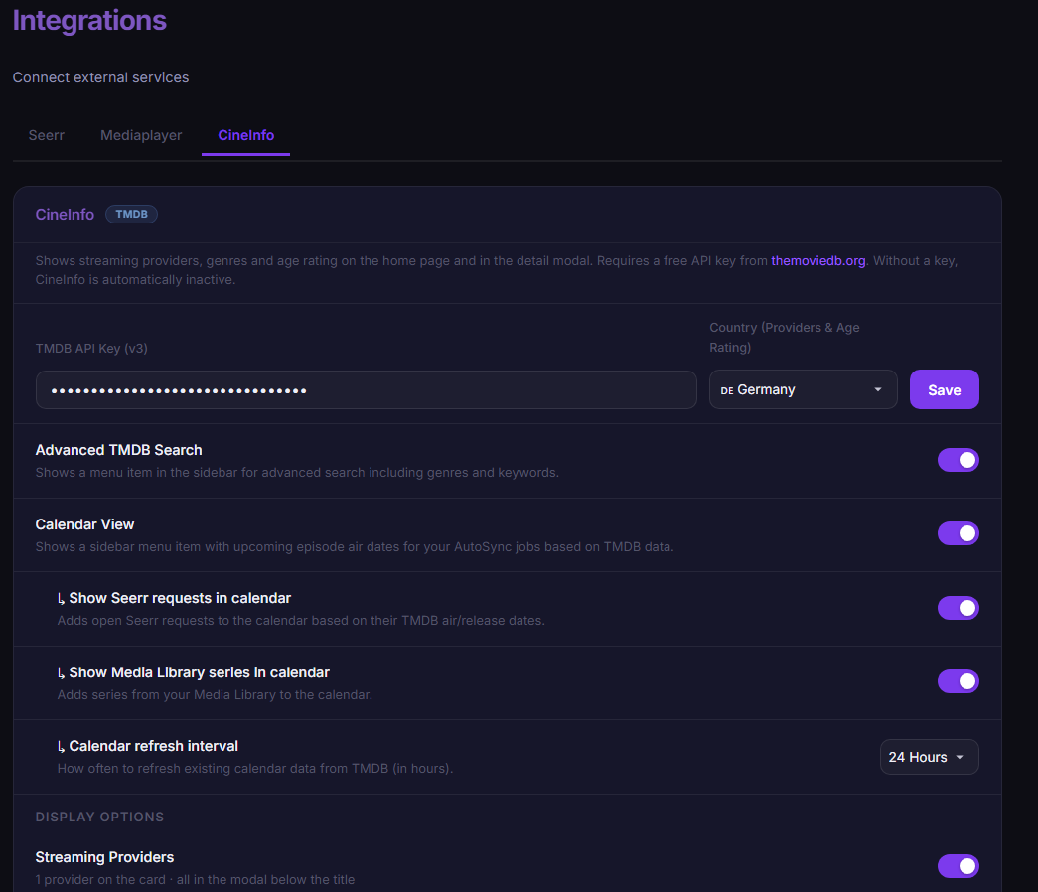Toggle Advanced TMDB Search switch

coord(958,460)
